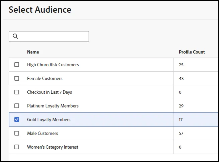Click the Profile Count column header
The image size is (219, 162).
click(192, 52)
